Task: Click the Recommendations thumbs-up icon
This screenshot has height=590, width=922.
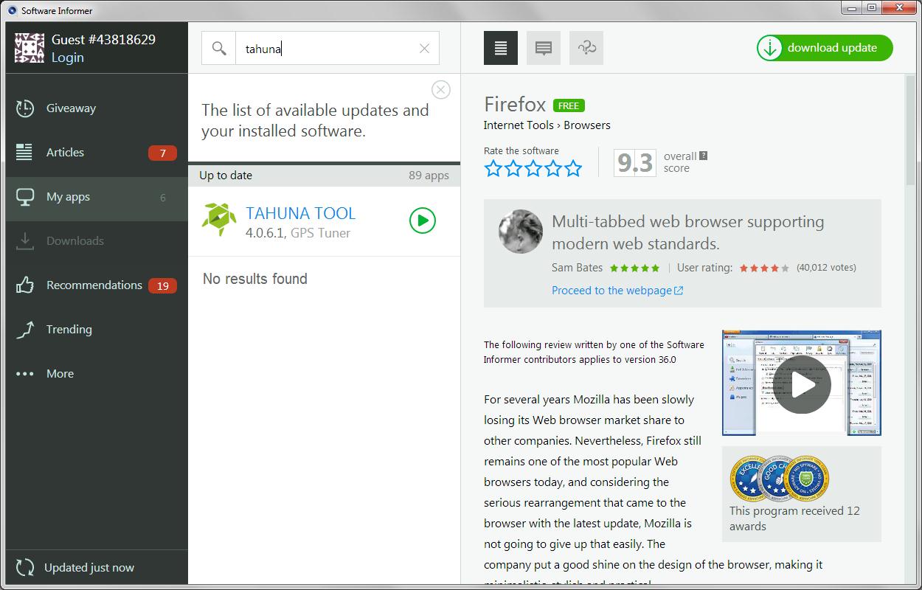Action: pos(25,285)
